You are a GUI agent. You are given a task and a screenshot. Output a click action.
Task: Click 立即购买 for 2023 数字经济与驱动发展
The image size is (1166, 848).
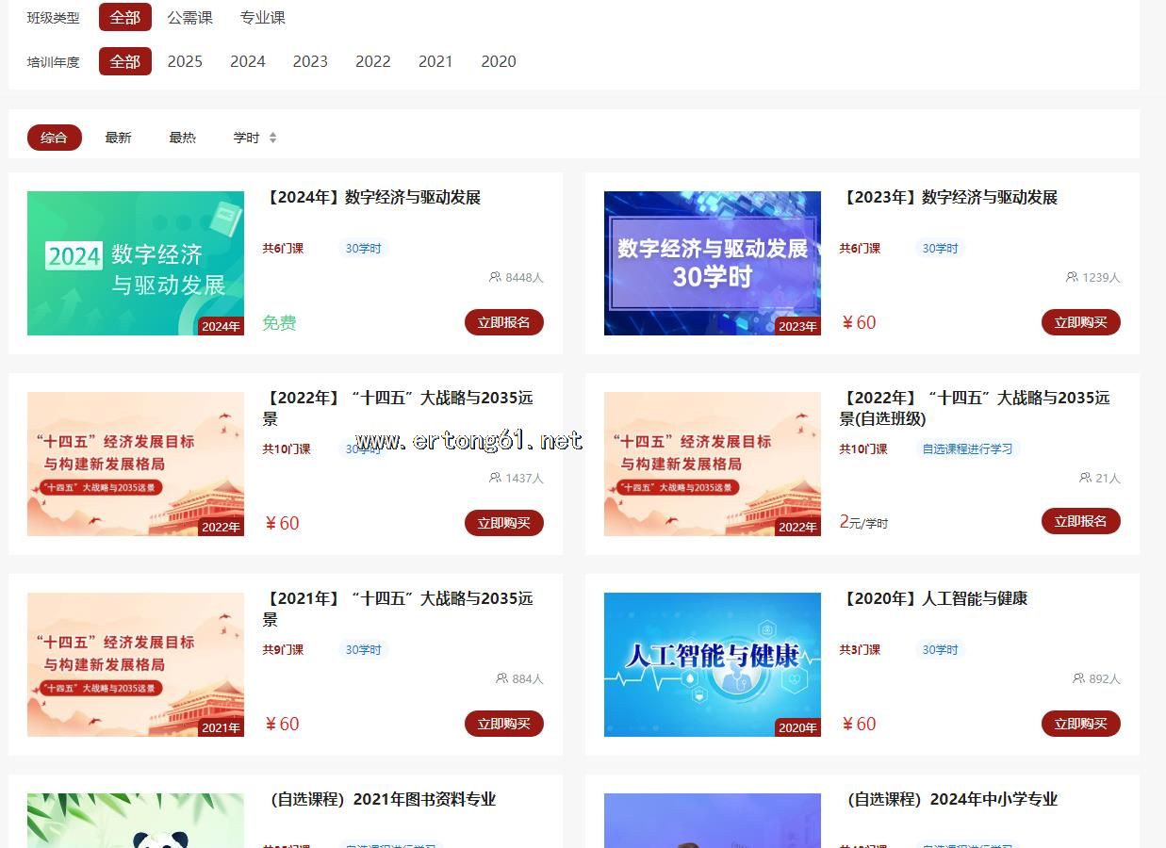tap(1080, 322)
